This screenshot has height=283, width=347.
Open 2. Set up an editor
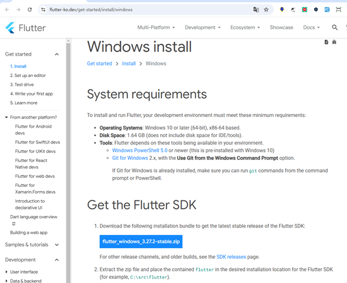click(28, 75)
